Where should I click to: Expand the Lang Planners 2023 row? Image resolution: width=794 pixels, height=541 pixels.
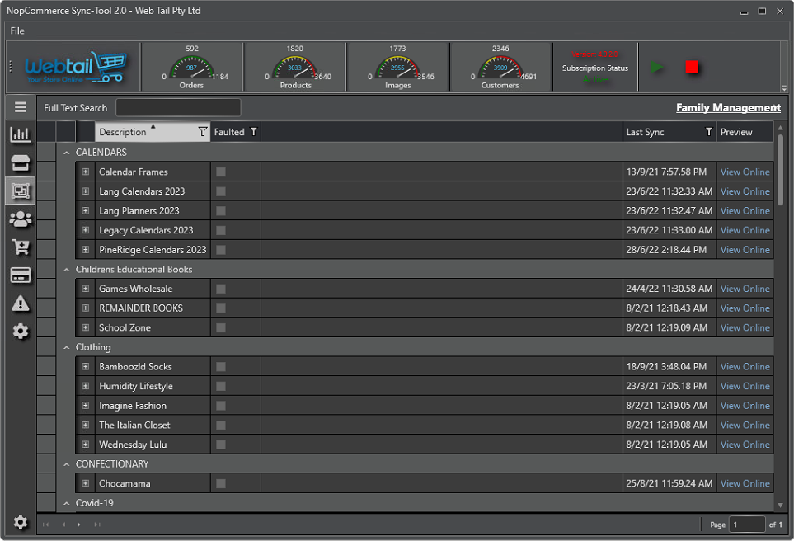click(85, 211)
